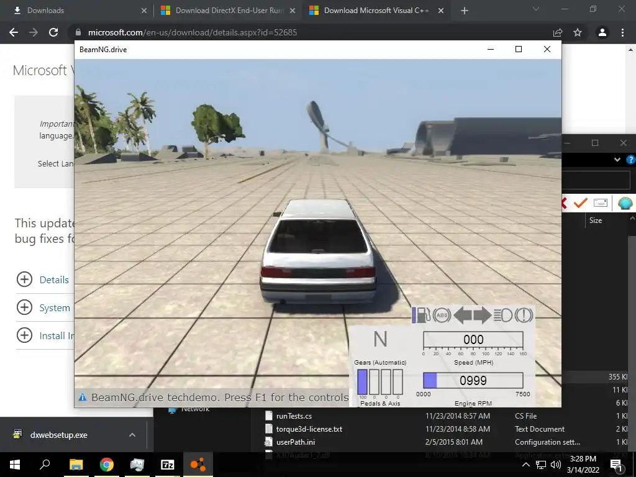Click the left turn signal arrow
Screen dimensions: 636x477
(x=462, y=315)
